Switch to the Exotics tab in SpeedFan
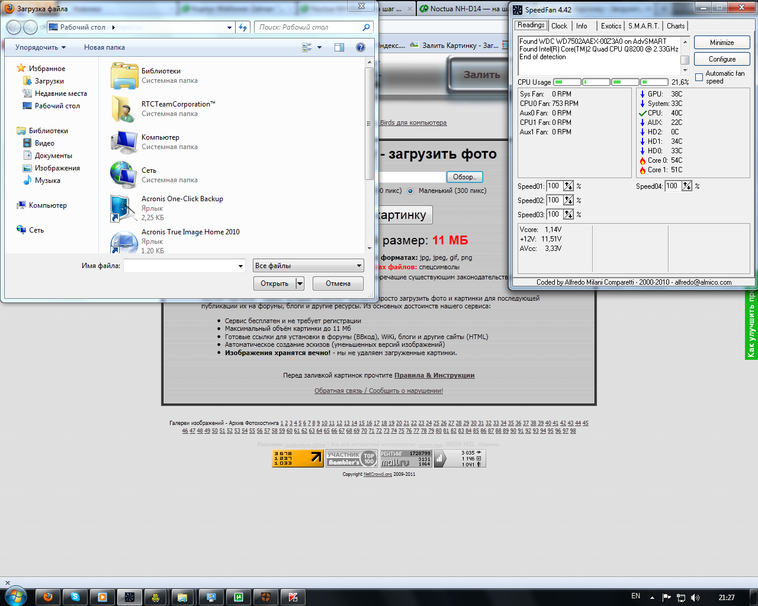 point(611,26)
